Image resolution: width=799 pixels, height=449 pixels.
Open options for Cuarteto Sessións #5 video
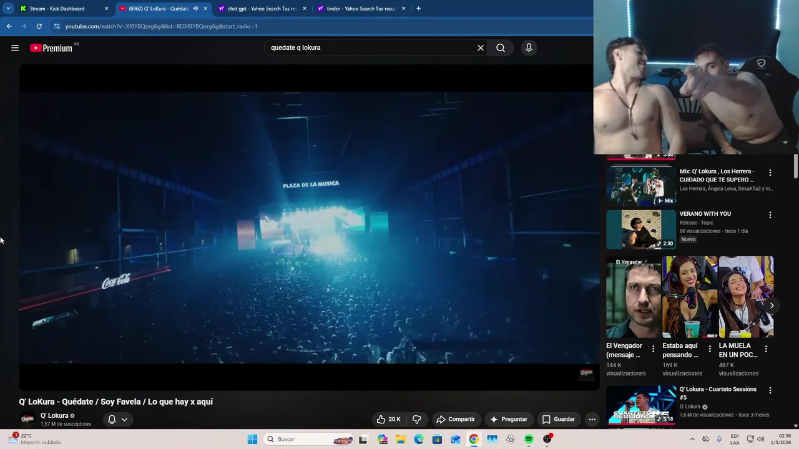point(770,390)
